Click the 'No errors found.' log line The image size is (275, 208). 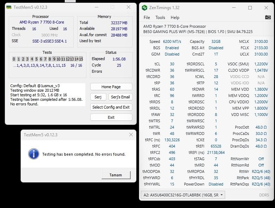pyautogui.click(x=24, y=104)
